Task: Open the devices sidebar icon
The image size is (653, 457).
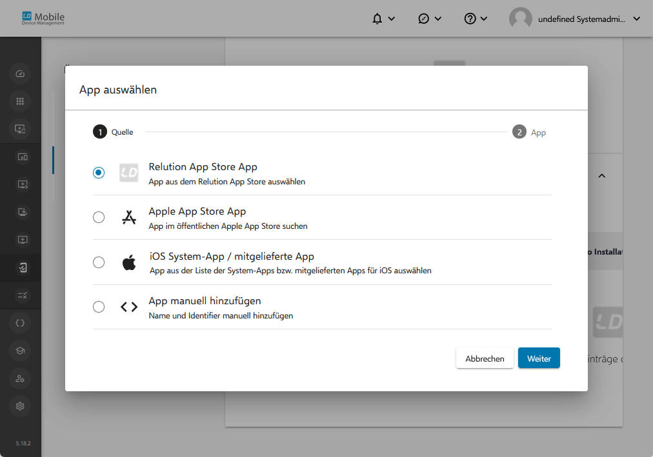Action: [23, 157]
